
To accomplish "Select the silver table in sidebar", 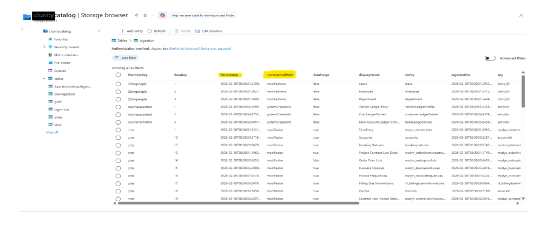I will [58, 117].
